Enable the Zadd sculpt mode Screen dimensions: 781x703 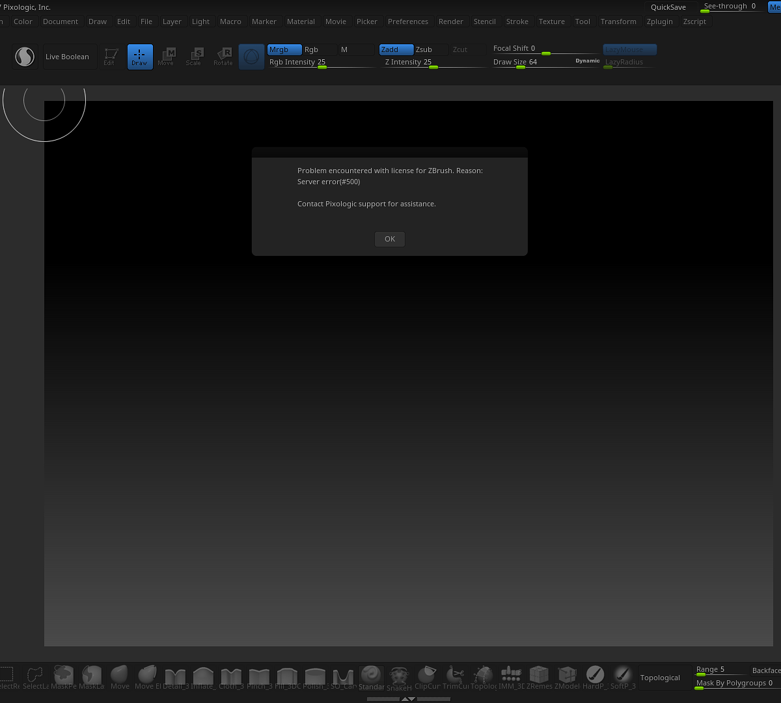[396, 49]
